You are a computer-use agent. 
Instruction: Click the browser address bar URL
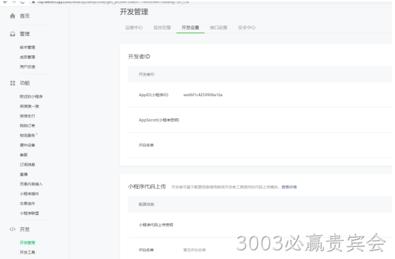pos(113,2)
